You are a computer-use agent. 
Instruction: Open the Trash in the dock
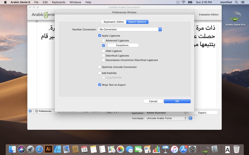(x=237, y=149)
